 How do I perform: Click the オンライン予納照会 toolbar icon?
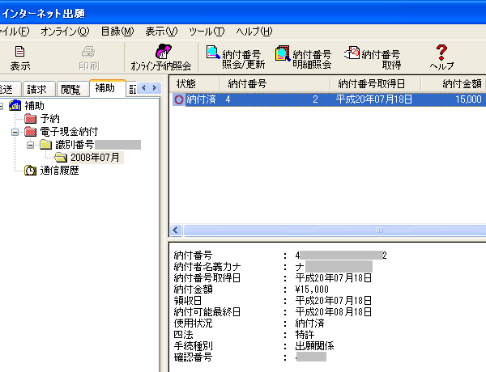point(160,57)
